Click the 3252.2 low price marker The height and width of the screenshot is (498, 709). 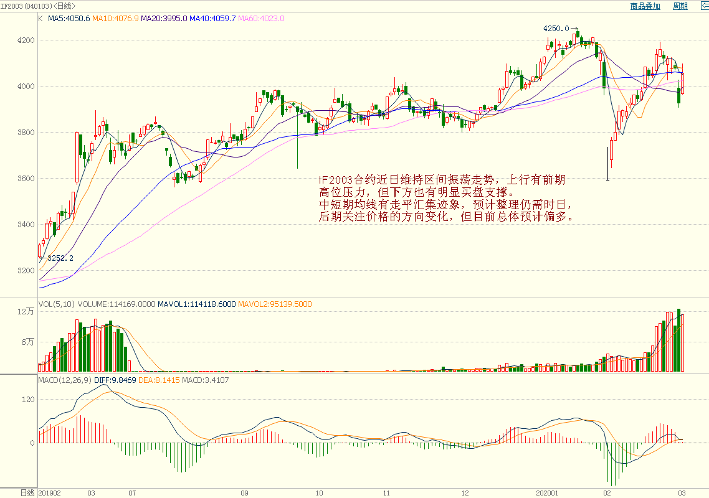[60, 258]
